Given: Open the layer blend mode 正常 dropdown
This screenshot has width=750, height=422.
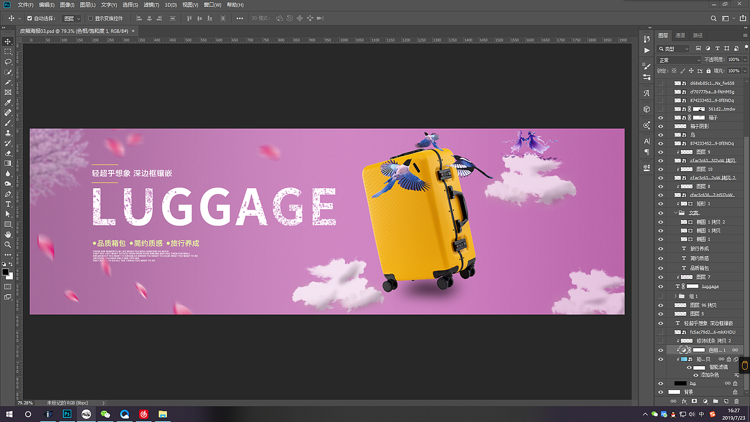Looking at the screenshot, I should coord(679,60).
